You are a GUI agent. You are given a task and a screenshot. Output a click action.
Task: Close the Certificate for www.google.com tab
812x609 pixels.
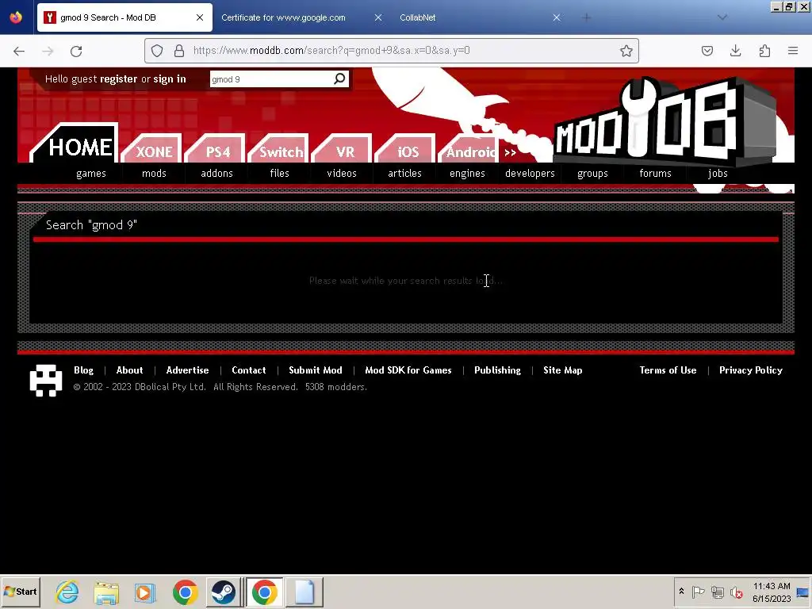378,17
